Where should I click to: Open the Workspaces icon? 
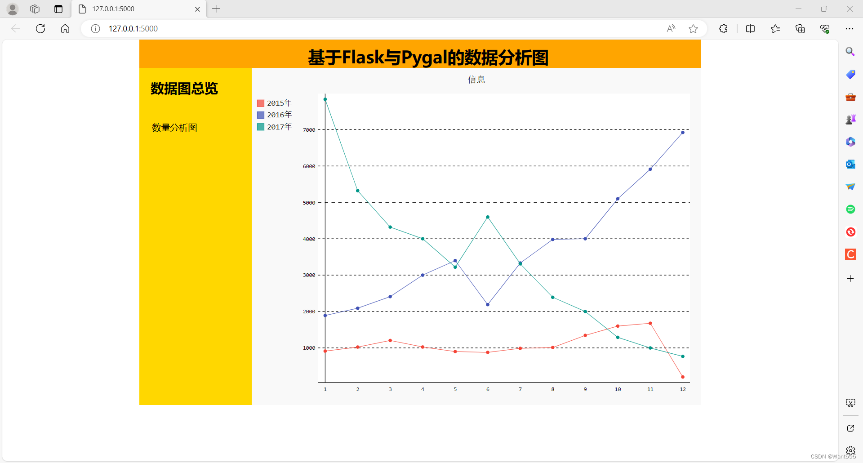(35, 9)
